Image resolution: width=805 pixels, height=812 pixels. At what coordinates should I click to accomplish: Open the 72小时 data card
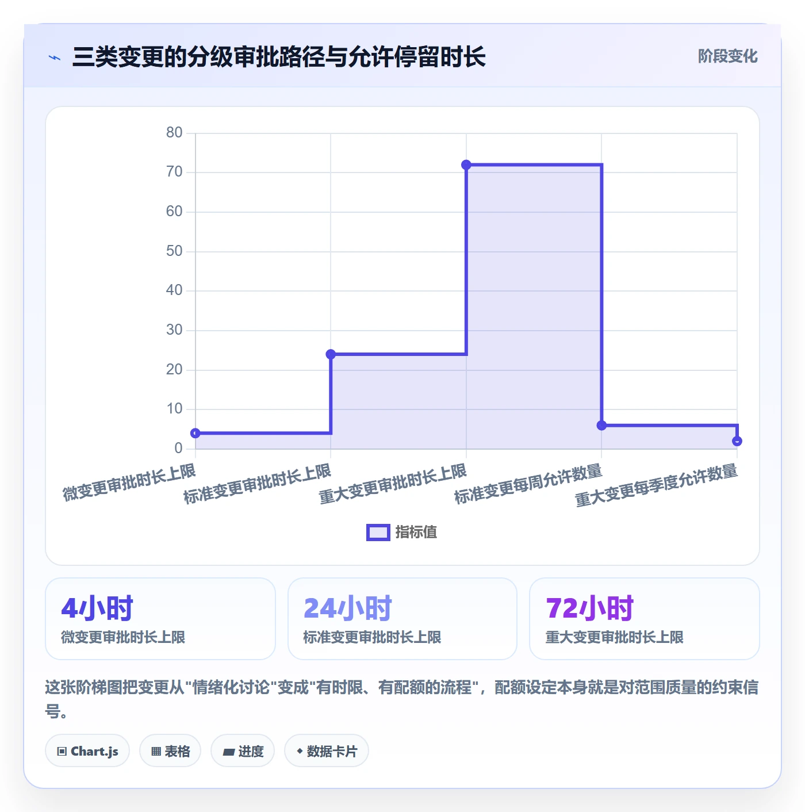coord(645,619)
